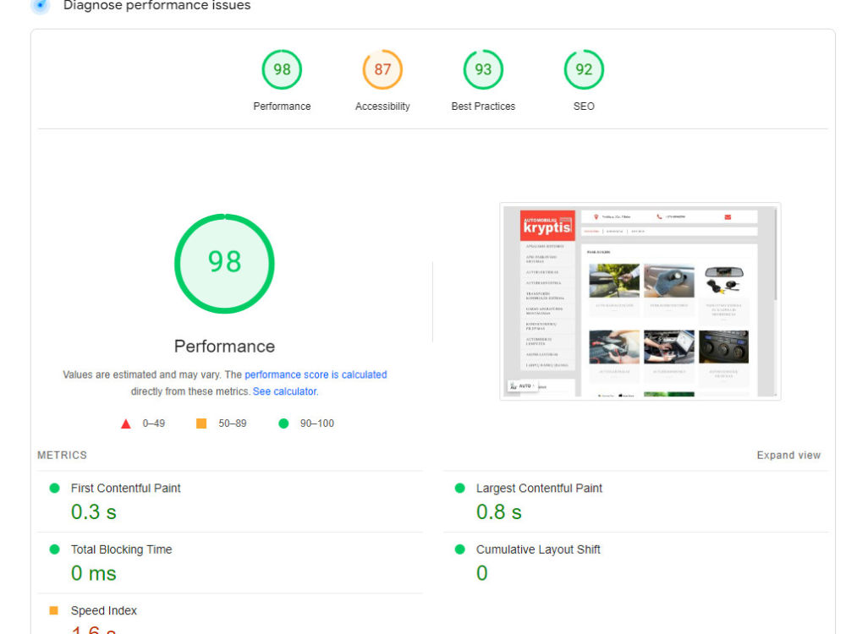The height and width of the screenshot is (634, 846).
Task: Click the green dot beside First Contentful Paint
Action: pyautogui.click(x=54, y=489)
